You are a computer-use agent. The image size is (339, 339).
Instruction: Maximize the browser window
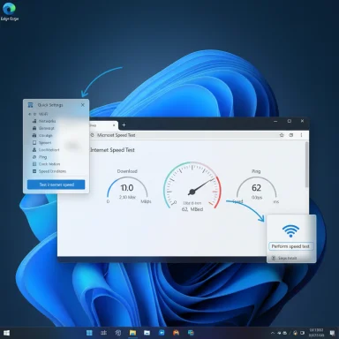pyautogui.click(x=290, y=121)
